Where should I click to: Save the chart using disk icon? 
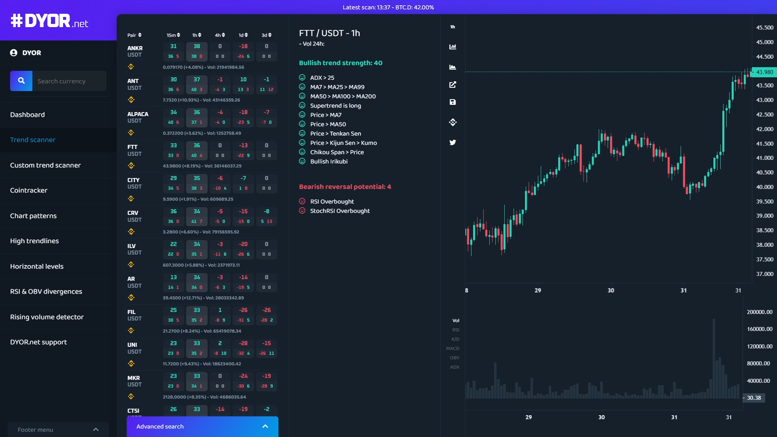point(453,102)
